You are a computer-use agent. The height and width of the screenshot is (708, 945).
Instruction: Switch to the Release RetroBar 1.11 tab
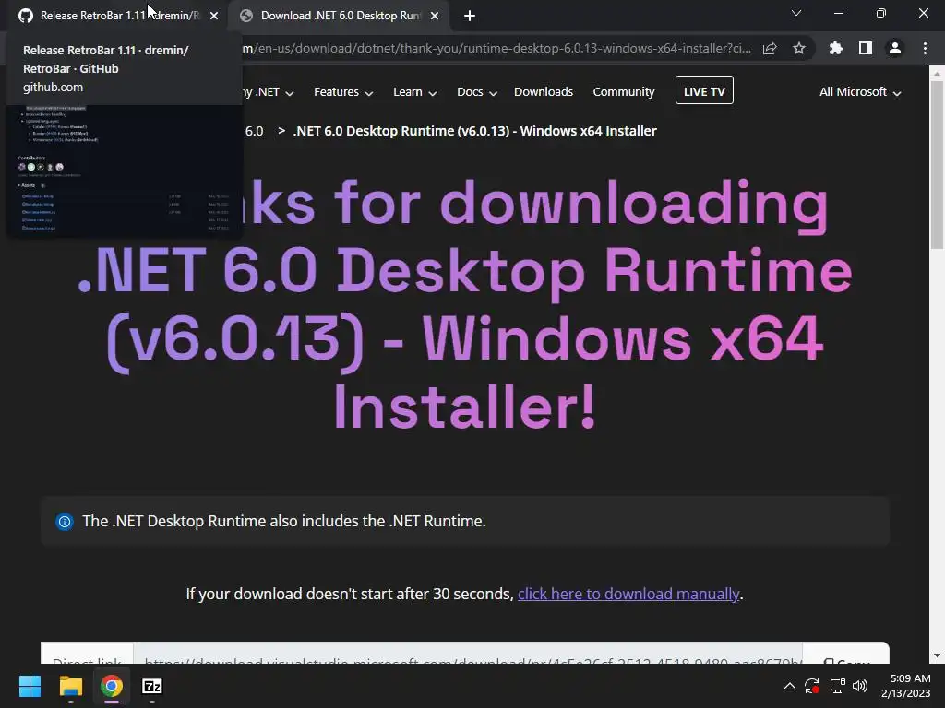118,16
